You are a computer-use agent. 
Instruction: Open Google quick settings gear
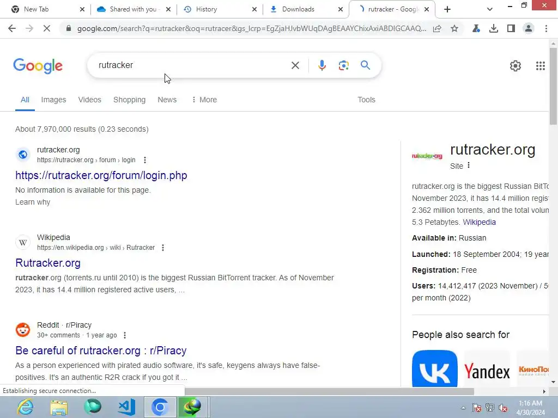pyautogui.click(x=515, y=66)
